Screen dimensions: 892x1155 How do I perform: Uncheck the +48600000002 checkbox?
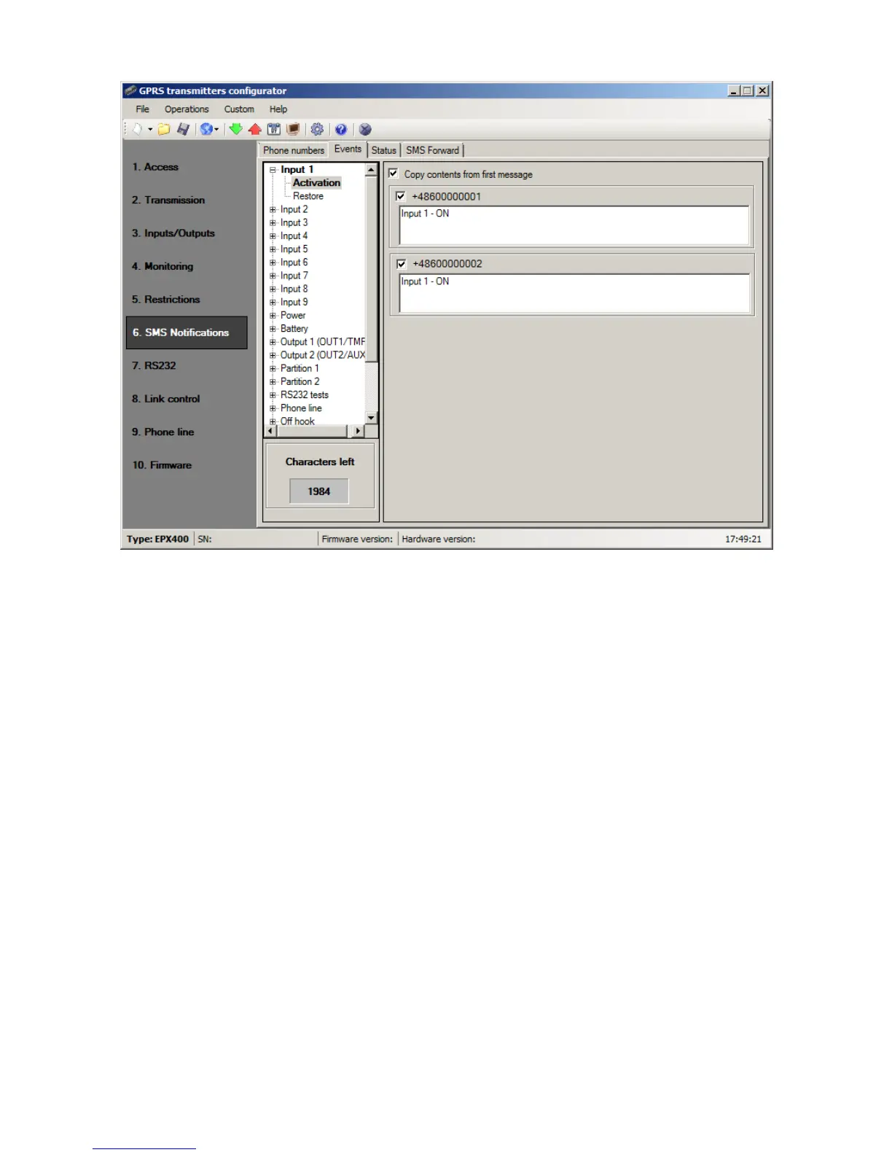click(x=401, y=264)
